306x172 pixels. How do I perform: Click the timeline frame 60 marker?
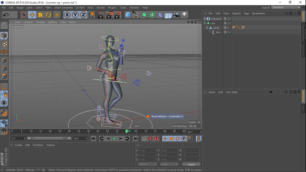tap(126, 131)
